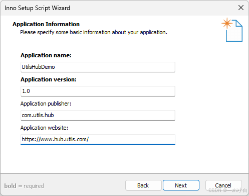Click the 'Inno Setup Script Wizard' title bar text
This screenshot has width=249, height=196.
pos(37,8)
